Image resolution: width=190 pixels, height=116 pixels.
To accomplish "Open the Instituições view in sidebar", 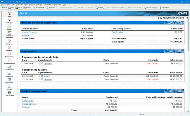I will pyautogui.click(x=9, y=21).
